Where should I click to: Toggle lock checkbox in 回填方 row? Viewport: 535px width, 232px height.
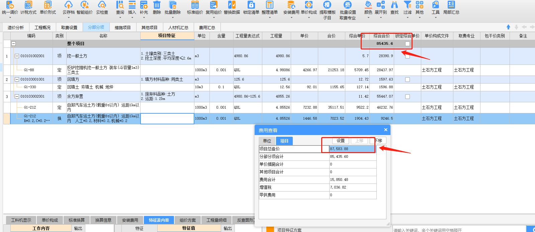point(408,80)
